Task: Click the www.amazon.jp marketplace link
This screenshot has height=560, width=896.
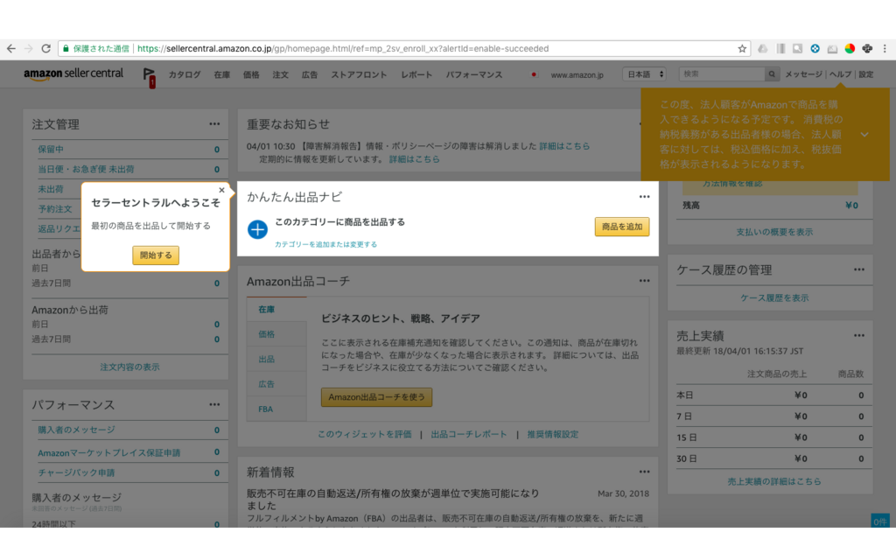Action: click(577, 75)
